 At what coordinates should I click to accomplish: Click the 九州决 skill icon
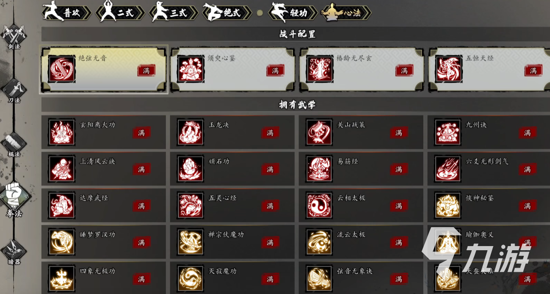pyautogui.click(x=448, y=132)
